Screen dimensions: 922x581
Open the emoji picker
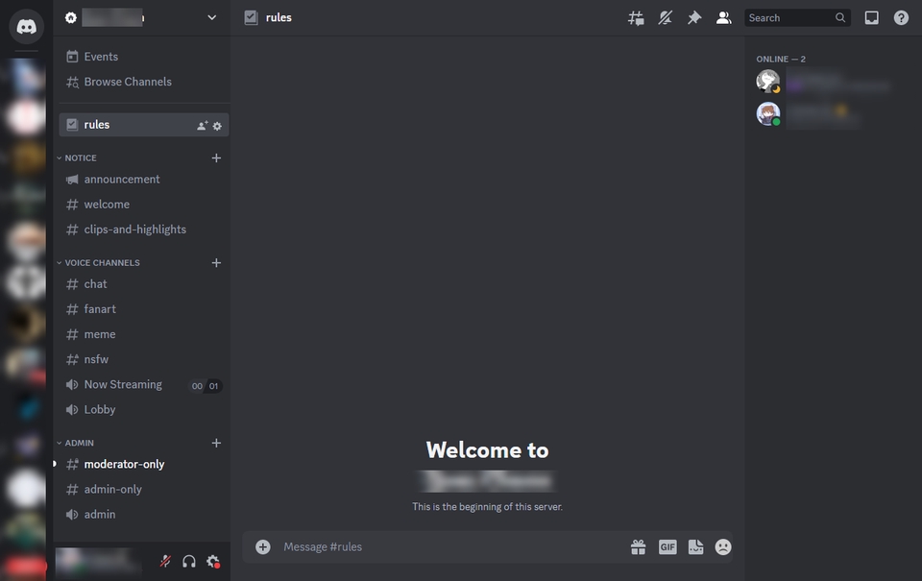coord(722,545)
